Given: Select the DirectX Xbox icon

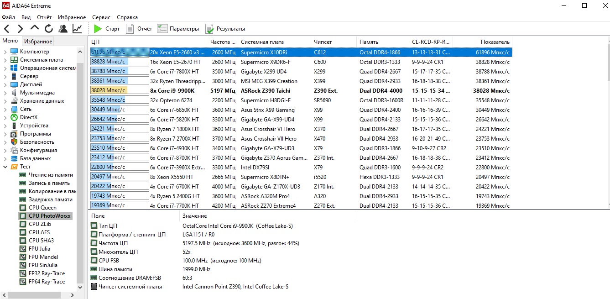Looking at the screenshot, I should click(14, 117).
